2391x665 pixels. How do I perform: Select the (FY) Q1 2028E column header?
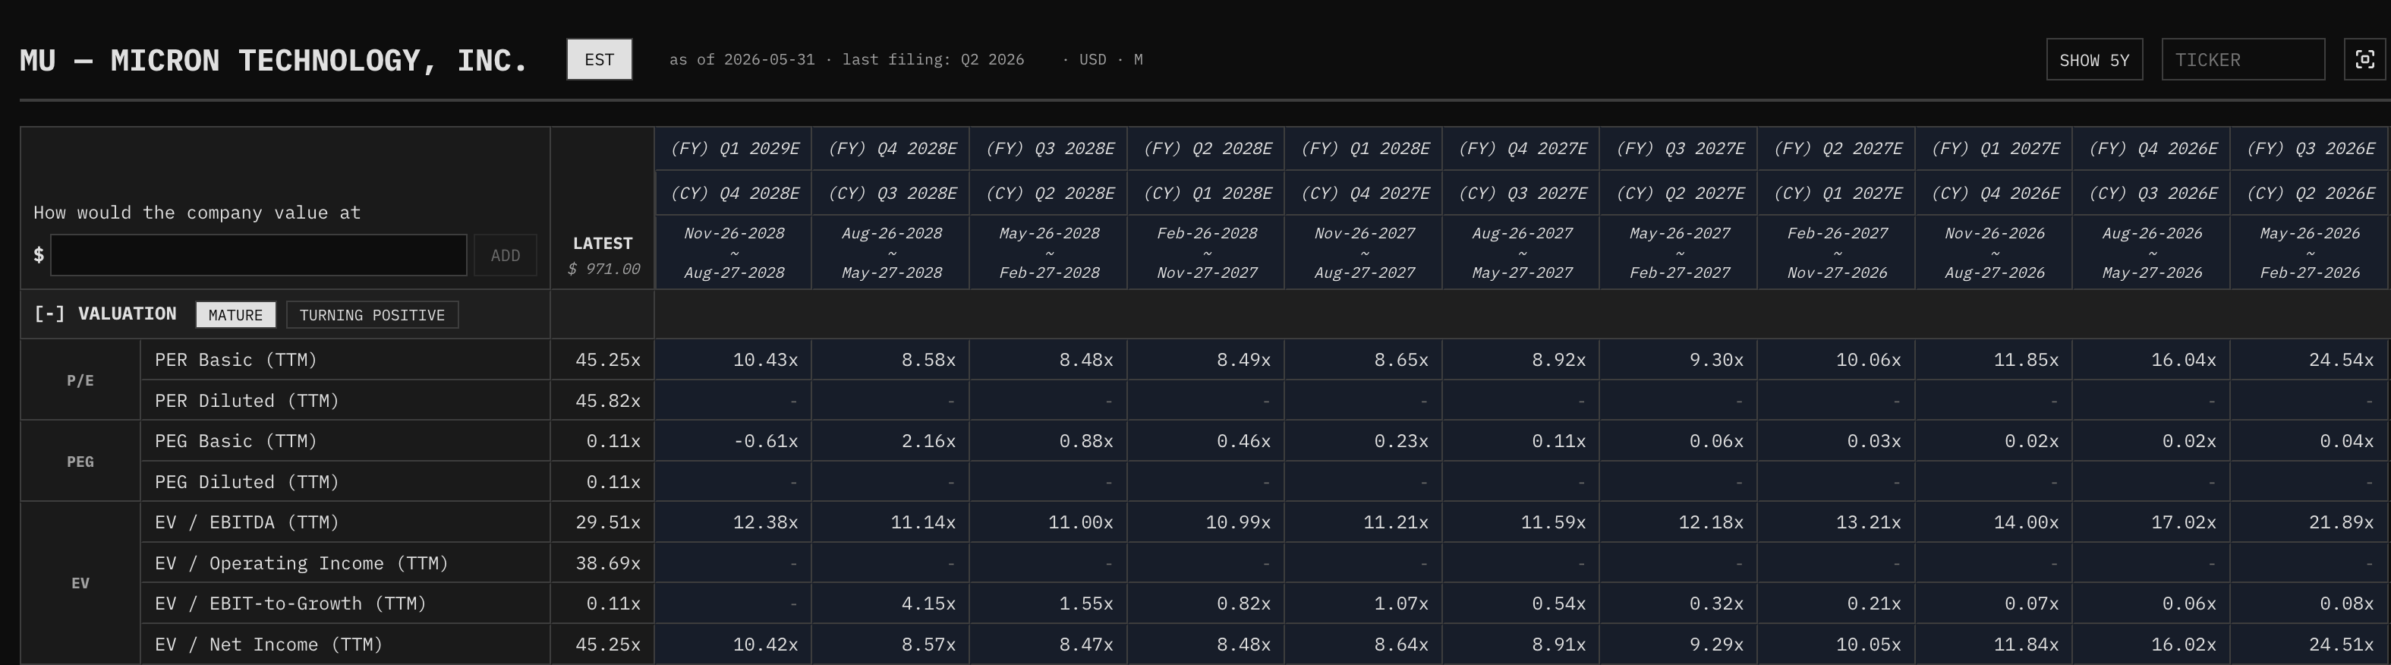[1365, 149]
